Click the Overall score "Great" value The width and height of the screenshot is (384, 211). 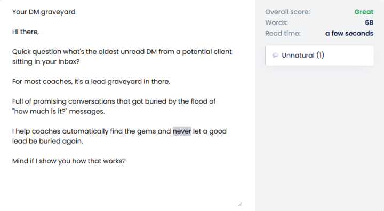click(x=364, y=12)
